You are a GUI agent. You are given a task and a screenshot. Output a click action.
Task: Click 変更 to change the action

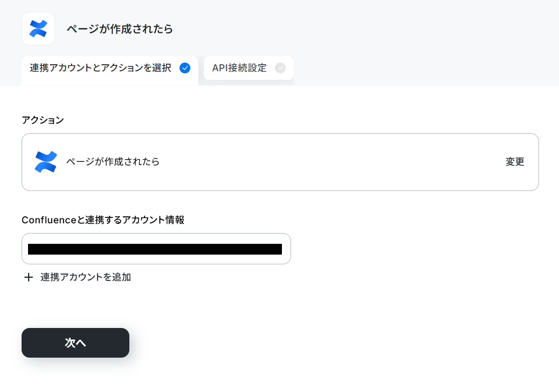point(515,162)
